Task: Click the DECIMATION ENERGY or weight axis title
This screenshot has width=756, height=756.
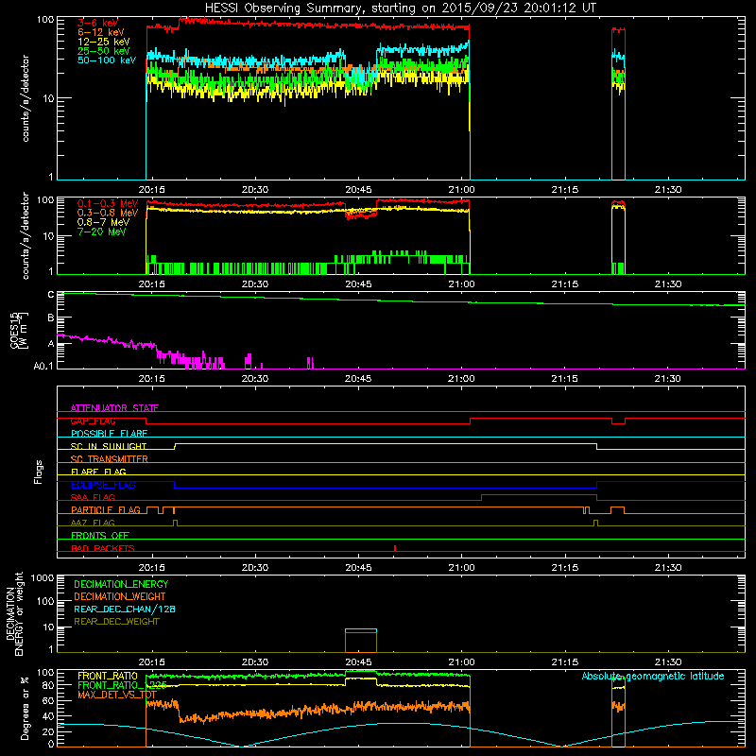Action: 15,613
